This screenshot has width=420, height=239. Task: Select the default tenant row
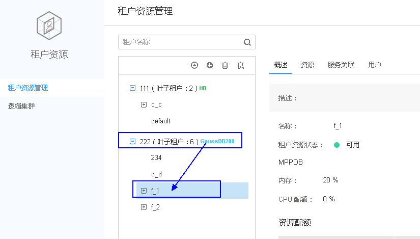(x=161, y=121)
